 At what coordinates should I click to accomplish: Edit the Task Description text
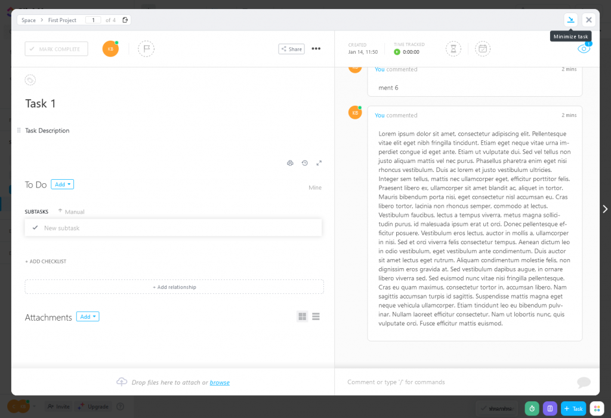tap(47, 131)
